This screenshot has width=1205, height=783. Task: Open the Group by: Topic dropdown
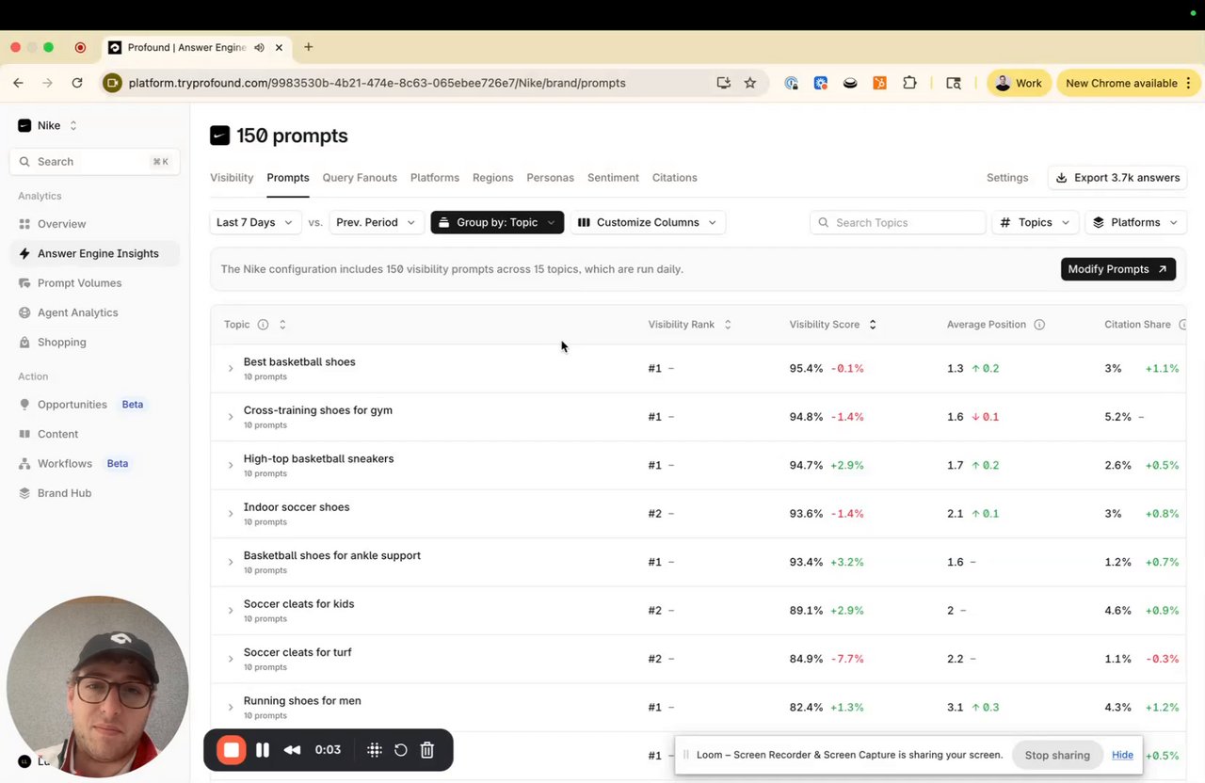click(497, 222)
